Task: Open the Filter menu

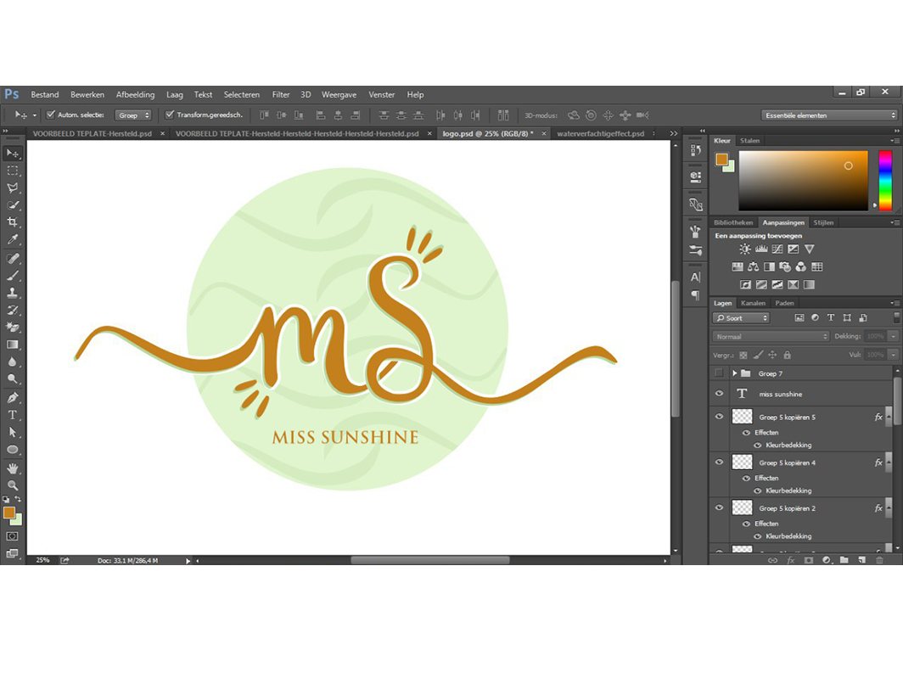Action: click(281, 94)
